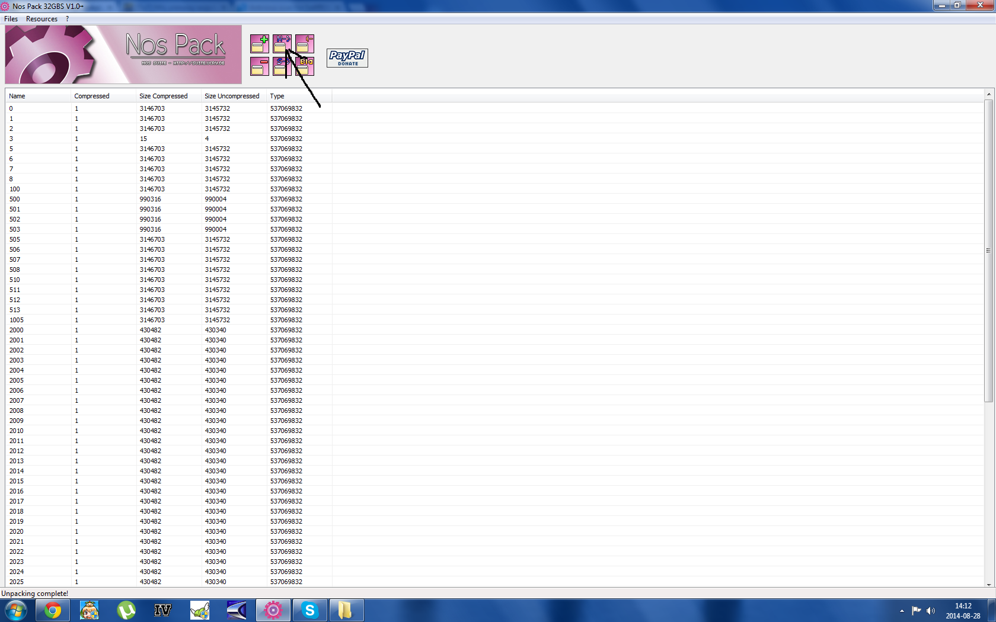Click size uncompressed 3145732 in row 8

tap(218, 179)
